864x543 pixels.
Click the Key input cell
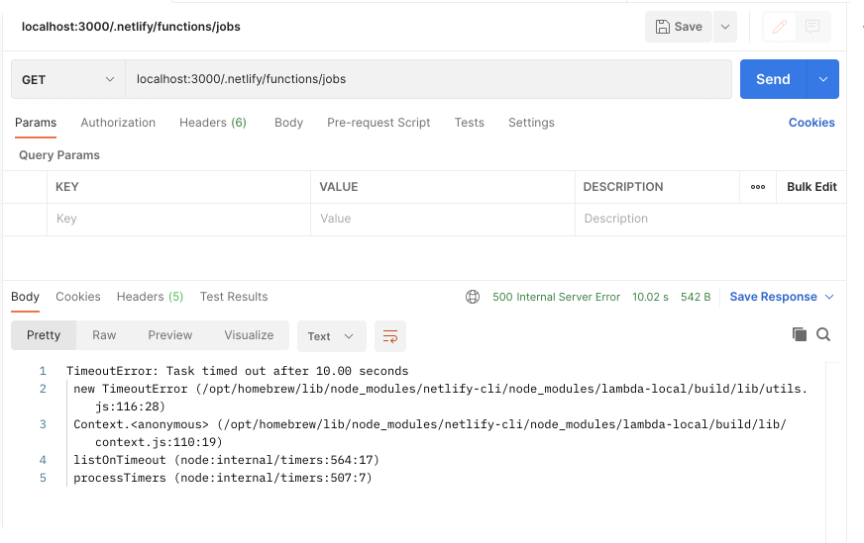click(x=178, y=219)
